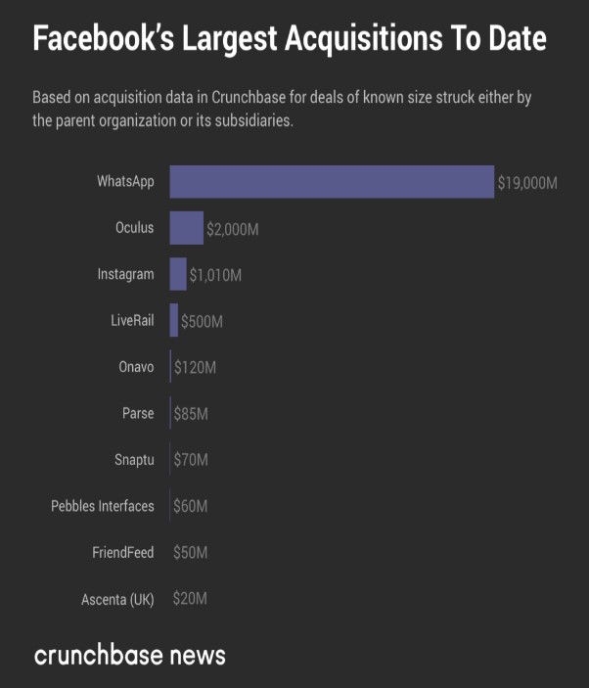Click the Pebbles Interfaces label
The image size is (589, 688).
(103, 506)
